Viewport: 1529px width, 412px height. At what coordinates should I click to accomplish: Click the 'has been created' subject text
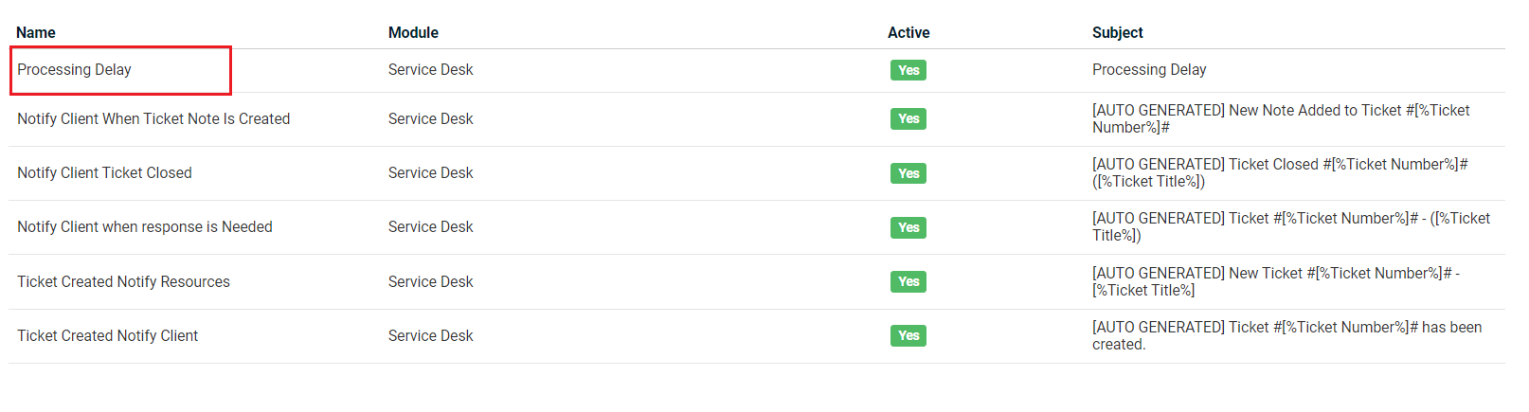[x=1286, y=336]
